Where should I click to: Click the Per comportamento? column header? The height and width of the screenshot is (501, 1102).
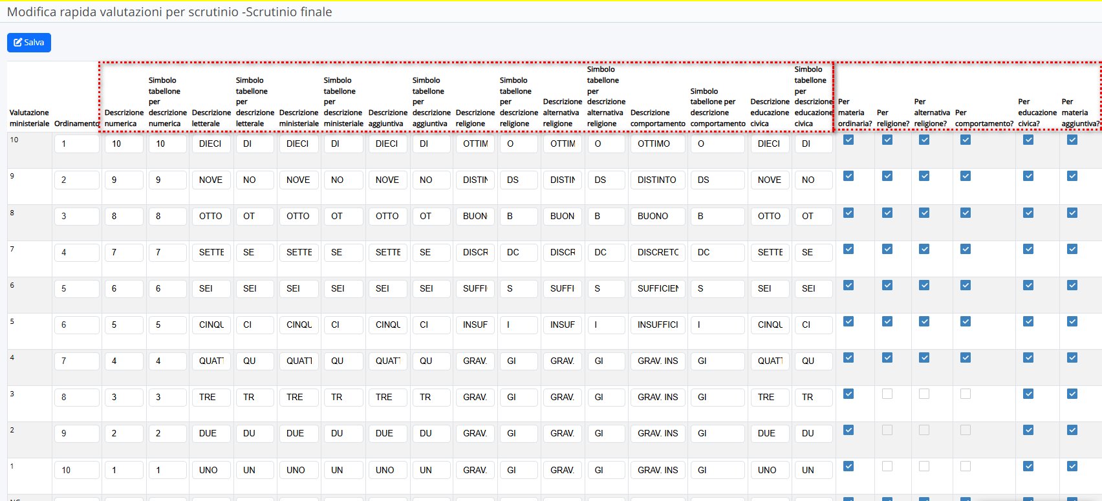point(984,118)
